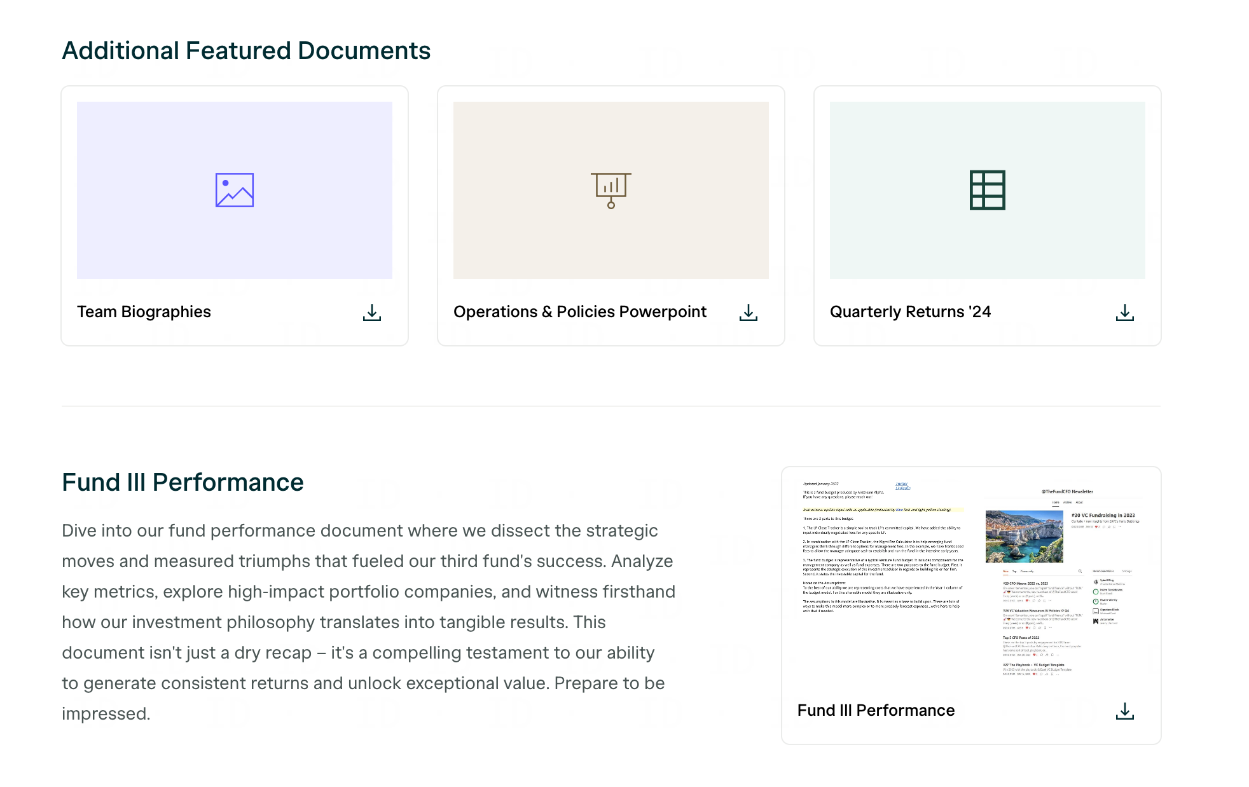Click the Fund III Performance description paragraph
The height and width of the screenshot is (787, 1249).
click(x=368, y=622)
